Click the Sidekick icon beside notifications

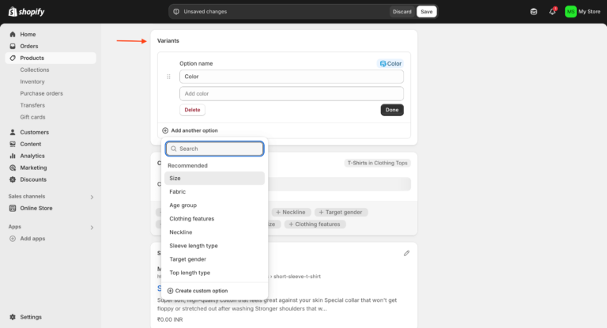533,12
